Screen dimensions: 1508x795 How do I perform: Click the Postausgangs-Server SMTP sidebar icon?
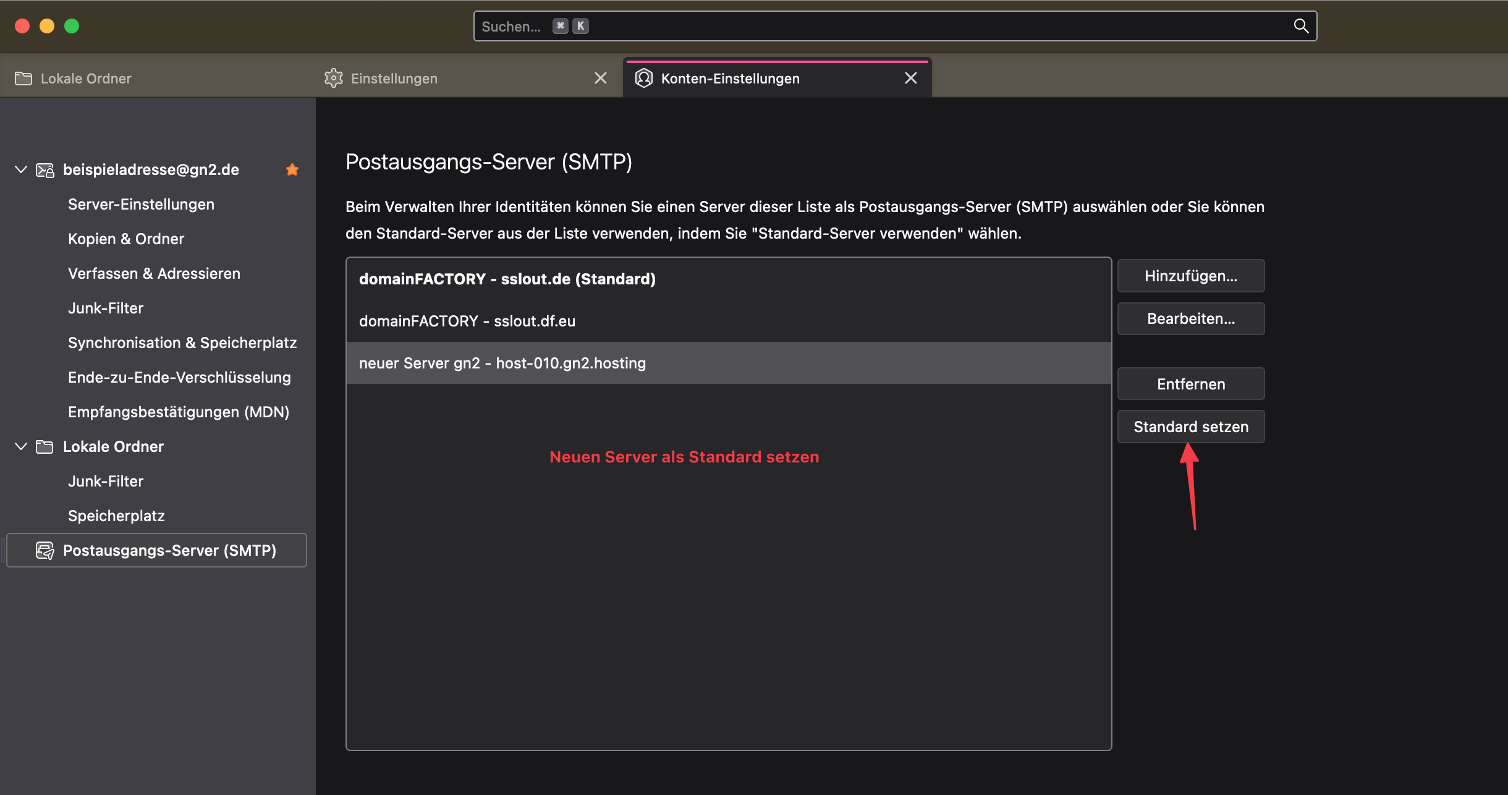(x=45, y=550)
